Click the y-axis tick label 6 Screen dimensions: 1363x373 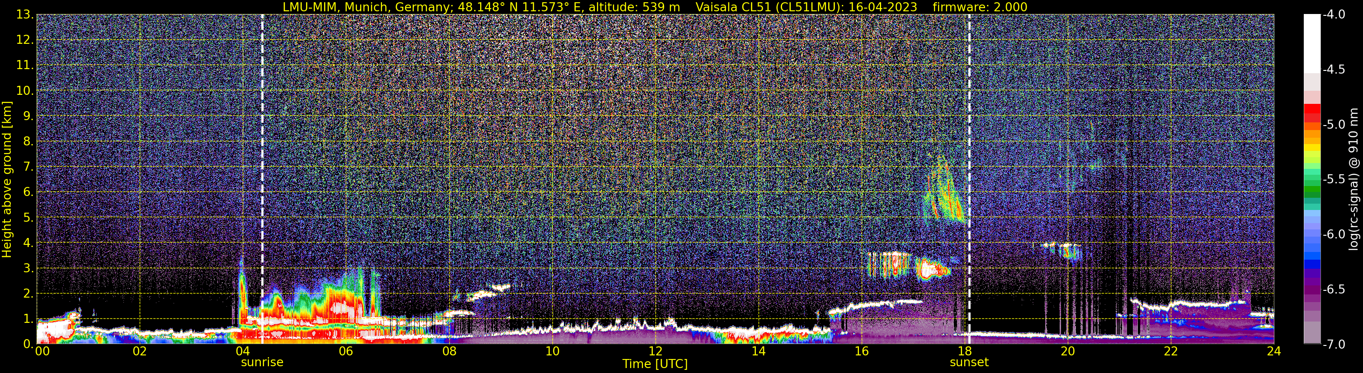pos(28,192)
